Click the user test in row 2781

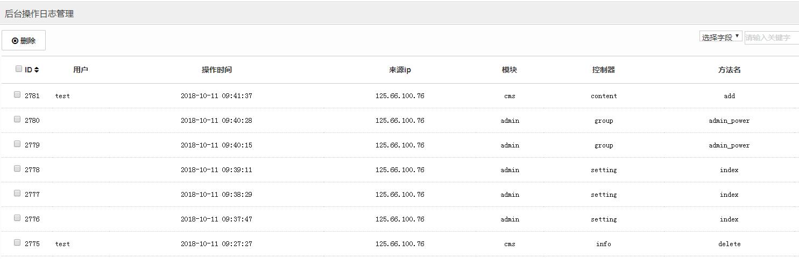[62, 96]
